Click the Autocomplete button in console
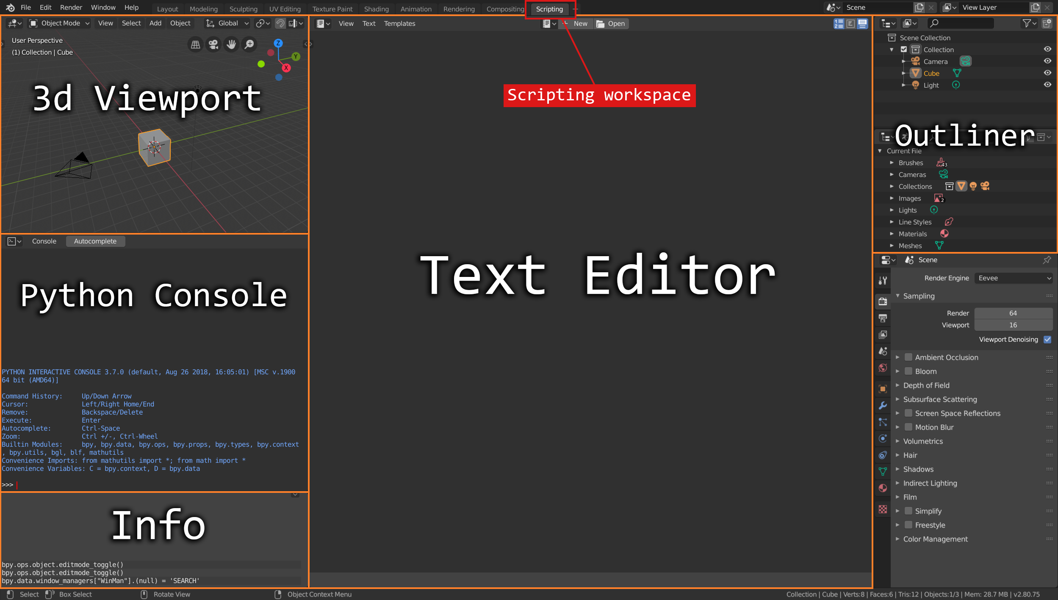Screen dimensions: 1058x600 point(95,241)
